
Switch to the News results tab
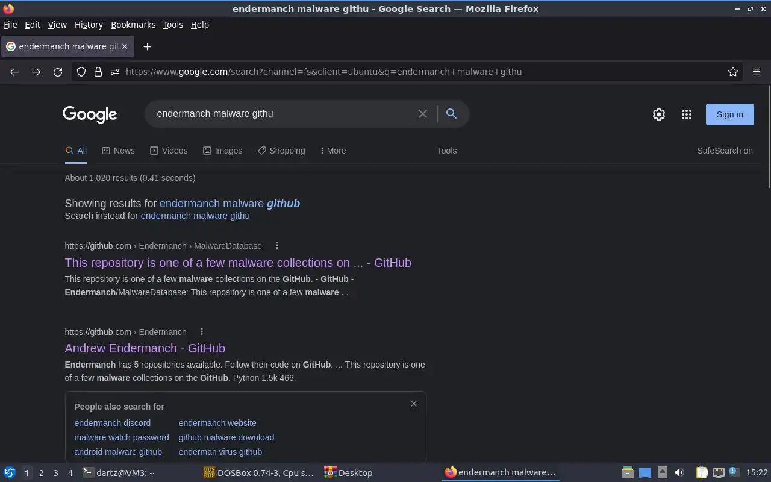(x=118, y=151)
